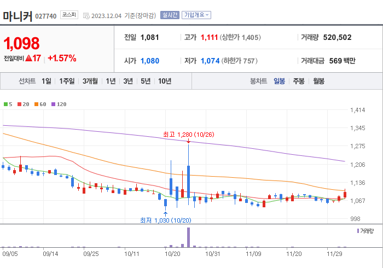
Task: Click the 10/20 date axis label
Action: [x=172, y=254]
